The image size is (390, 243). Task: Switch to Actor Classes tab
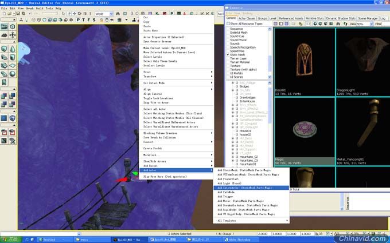coord(247,18)
